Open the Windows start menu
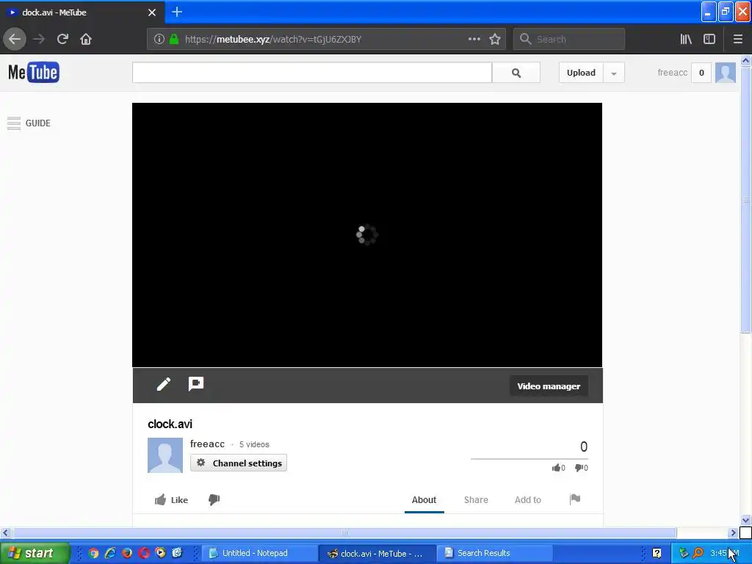The height and width of the screenshot is (564, 752). point(34,553)
